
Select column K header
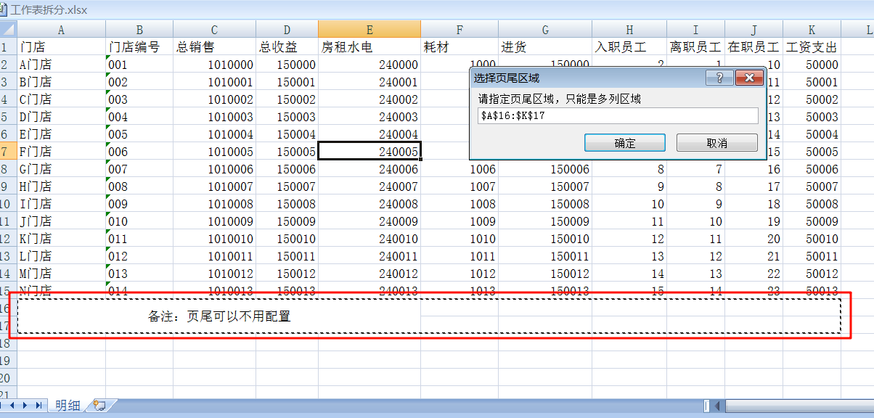(x=812, y=30)
